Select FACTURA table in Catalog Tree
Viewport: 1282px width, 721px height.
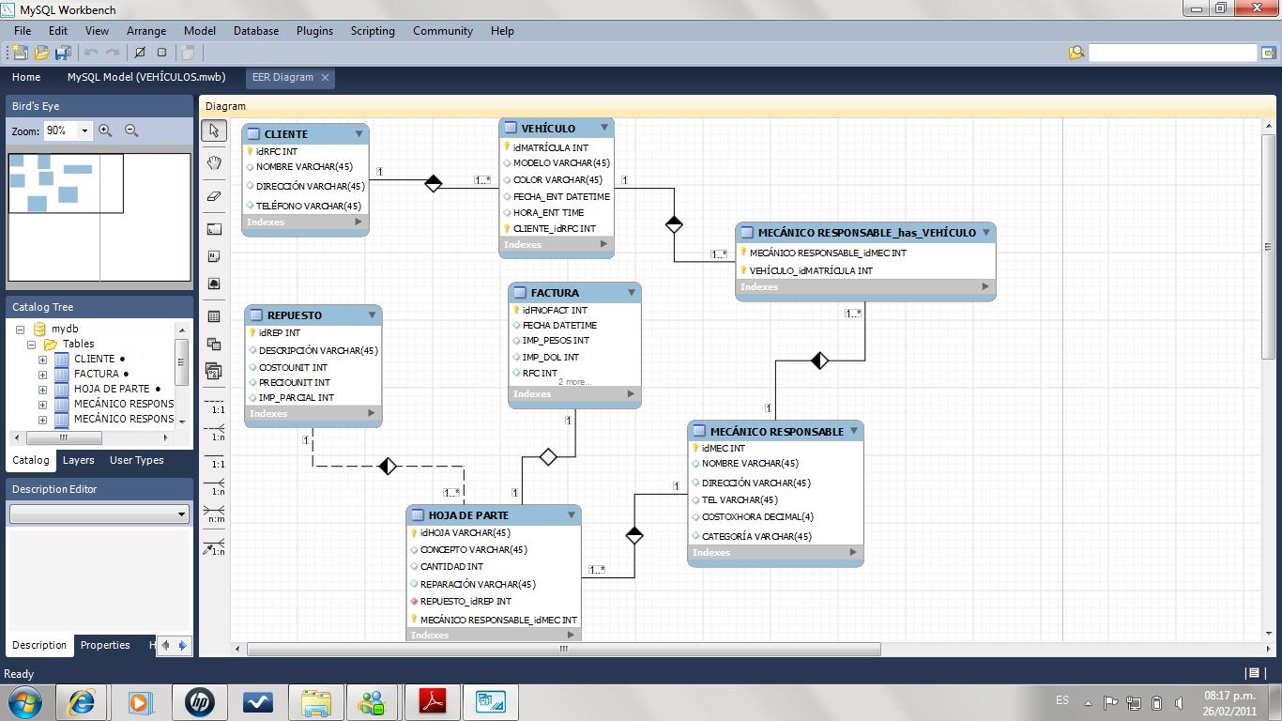pos(97,374)
